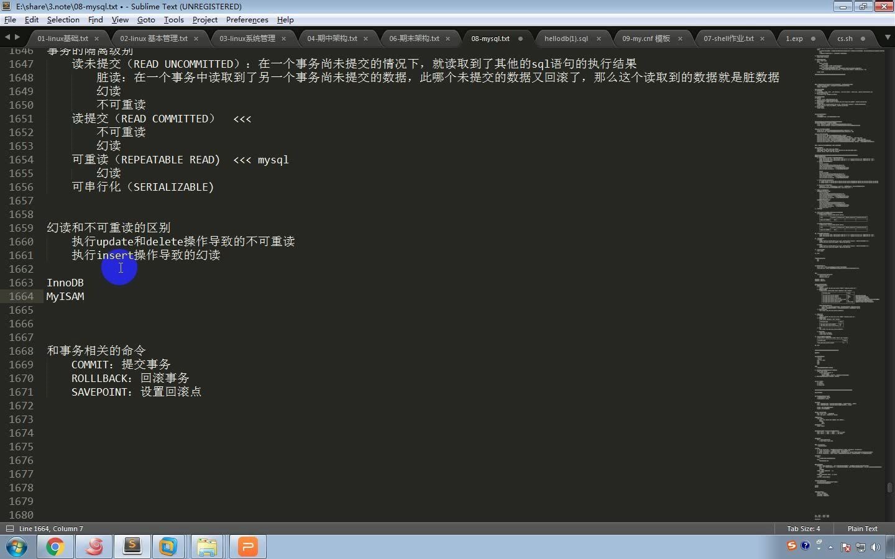Close the hellodb(1).sql tab

(599, 39)
